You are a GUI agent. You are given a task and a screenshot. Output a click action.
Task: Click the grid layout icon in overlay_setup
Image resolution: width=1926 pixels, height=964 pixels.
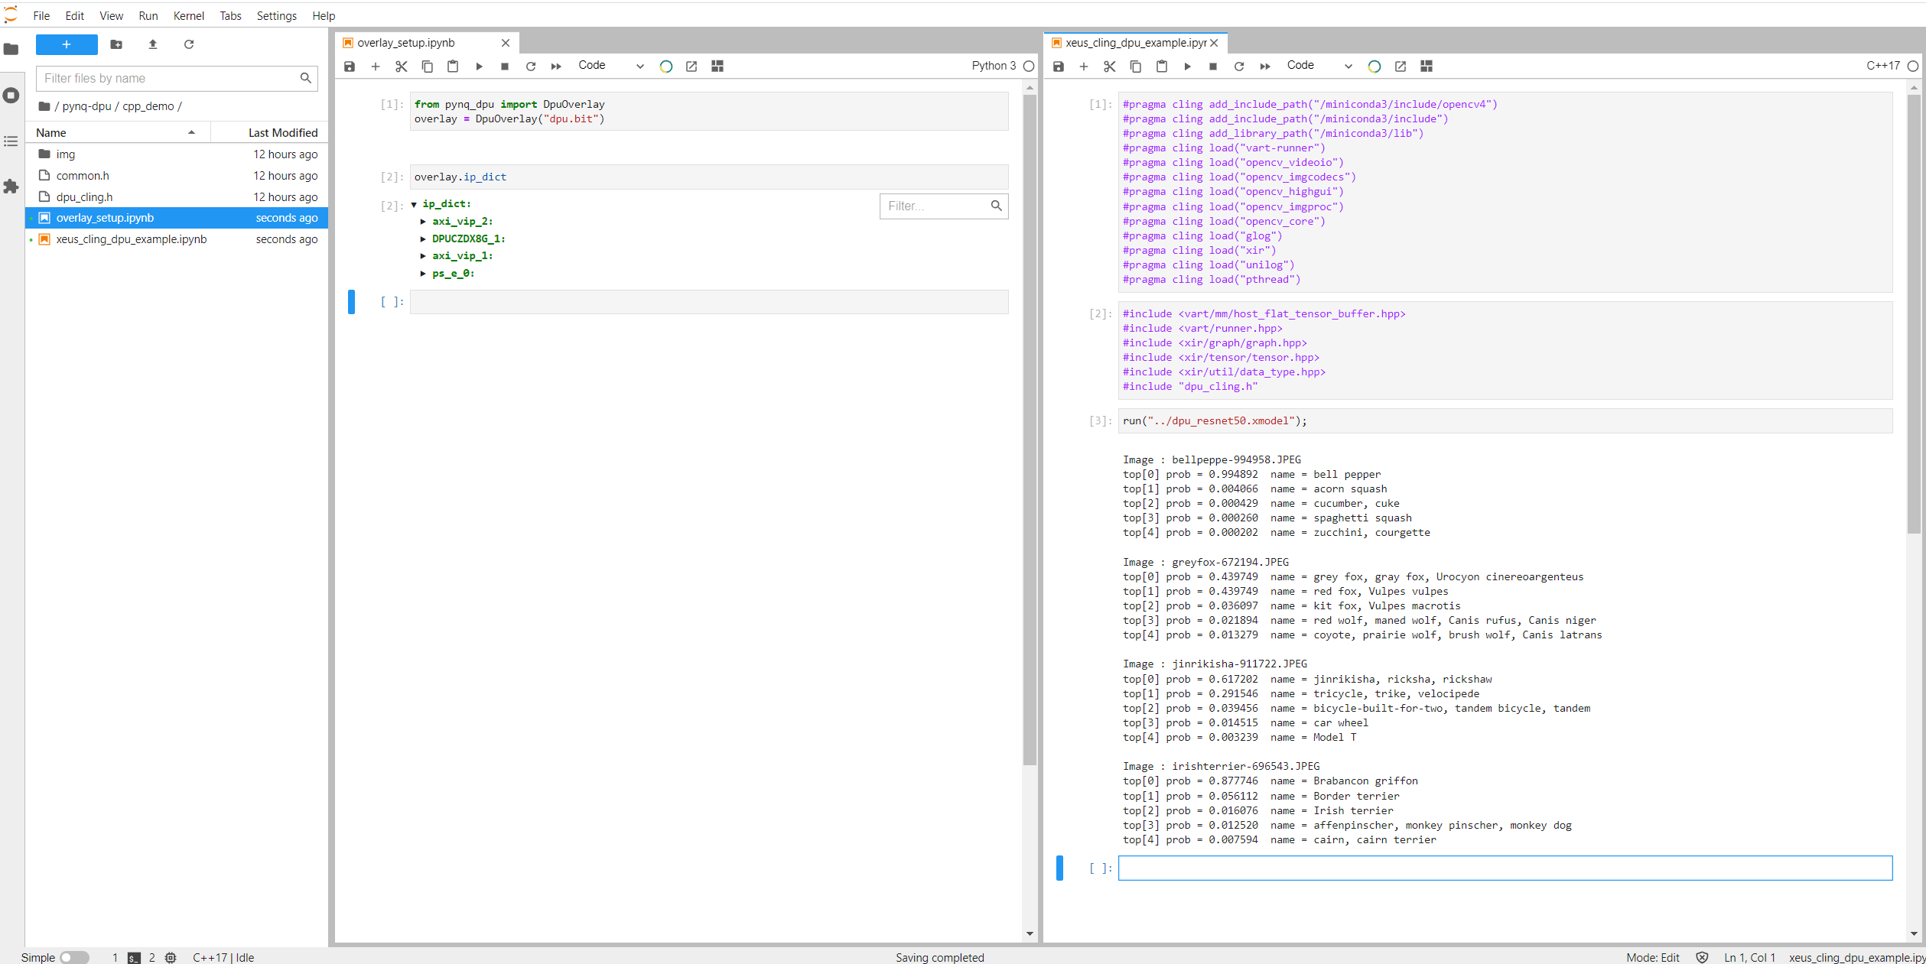[x=717, y=67]
